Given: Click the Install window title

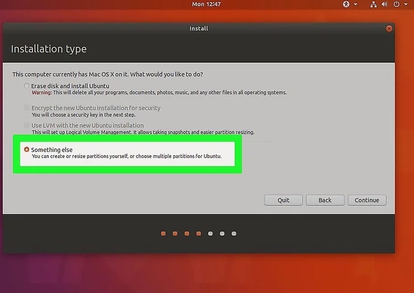Looking at the screenshot, I should coord(199,29).
